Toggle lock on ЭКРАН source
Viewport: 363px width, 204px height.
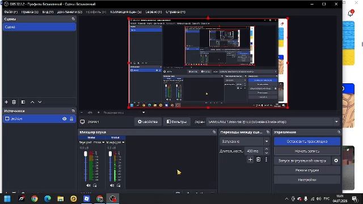(x=71, y=118)
